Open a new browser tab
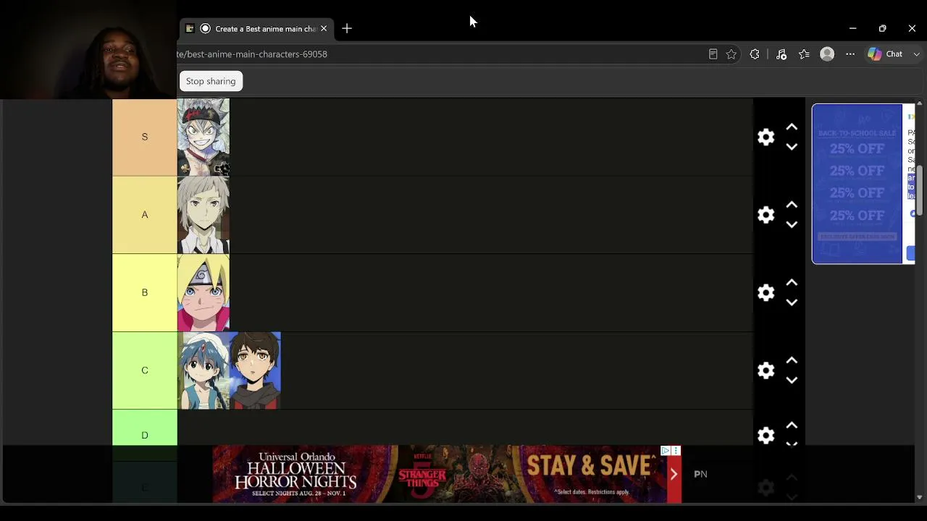This screenshot has height=521, width=927. (347, 29)
